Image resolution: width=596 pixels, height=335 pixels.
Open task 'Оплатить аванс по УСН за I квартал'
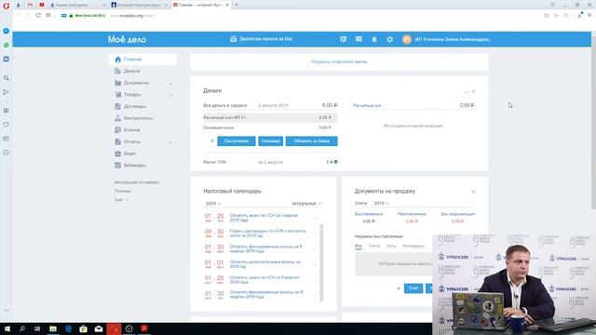[x=264, y=218]
